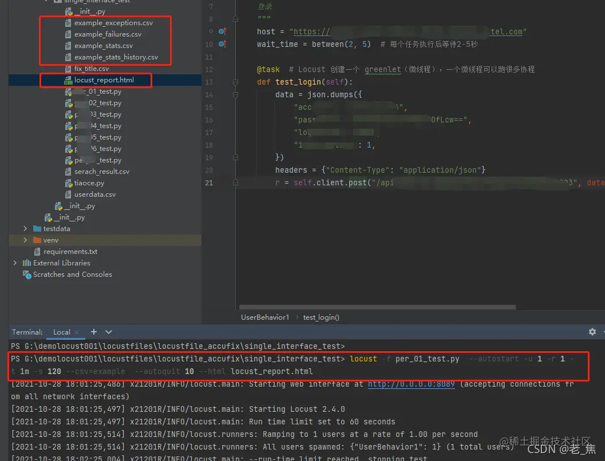This screenshot has width=605, height=461.
Task: Open tiaoce.py file
Action: click(x=89, y=183)
